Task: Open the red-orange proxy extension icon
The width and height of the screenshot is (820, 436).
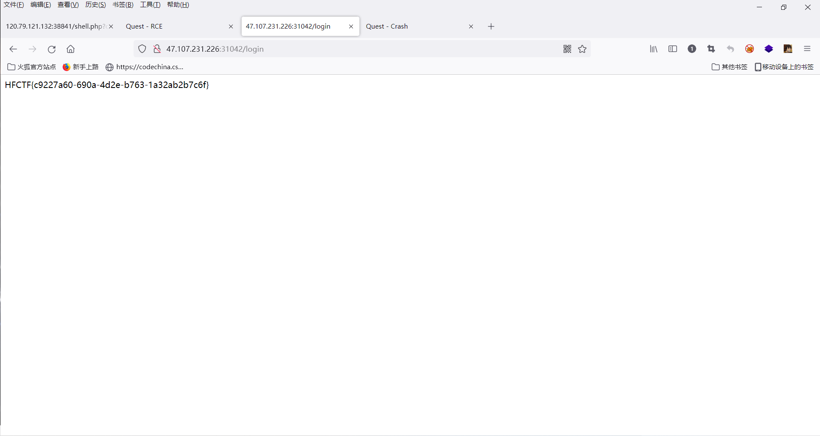Action: 750,49
